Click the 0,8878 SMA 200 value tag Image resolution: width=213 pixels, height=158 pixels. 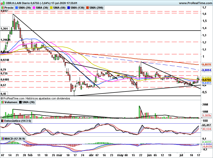[x=207, y=64]
